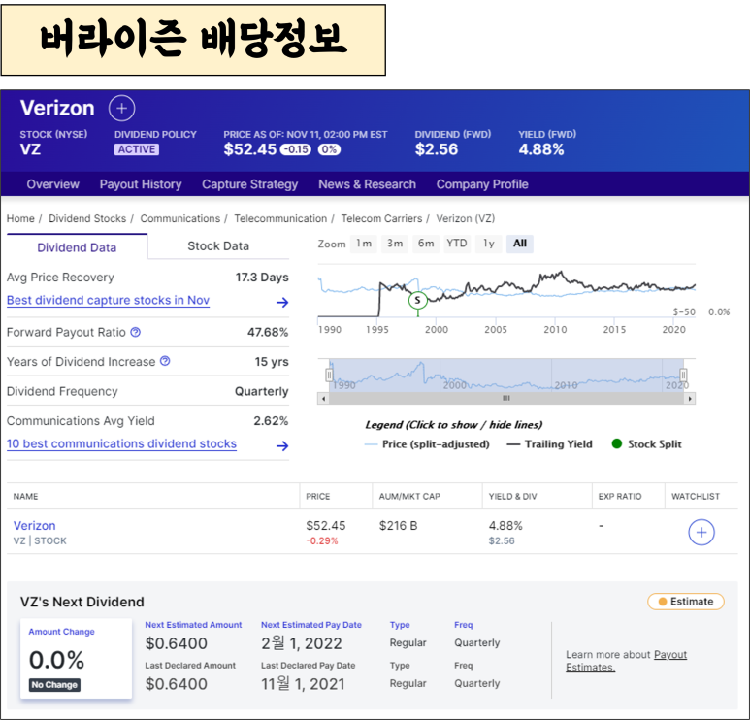Set chart zoom to 1y
750x720 pixels.
(488, 244)
